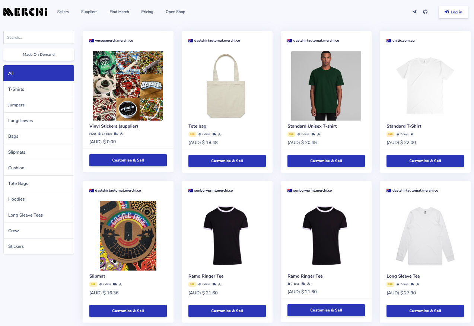Open the versusmerch.merchi.co store link

(x=114, y=41)
